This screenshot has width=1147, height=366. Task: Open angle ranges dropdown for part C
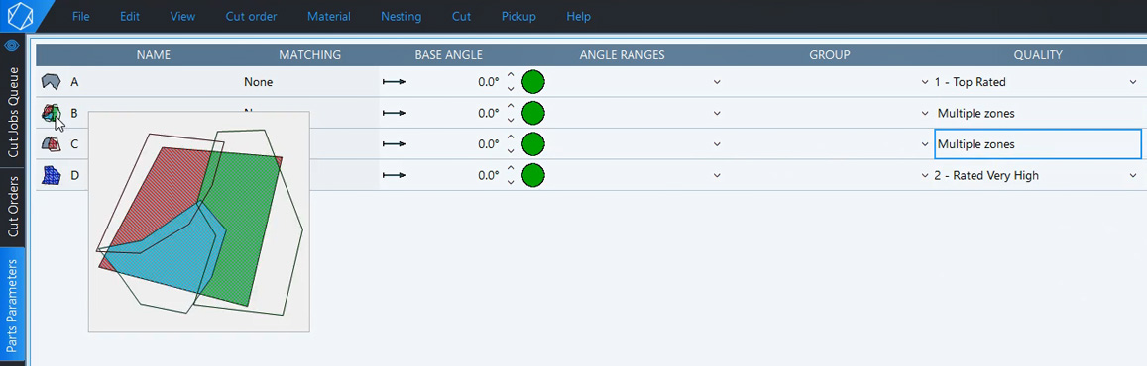(717, 144)
